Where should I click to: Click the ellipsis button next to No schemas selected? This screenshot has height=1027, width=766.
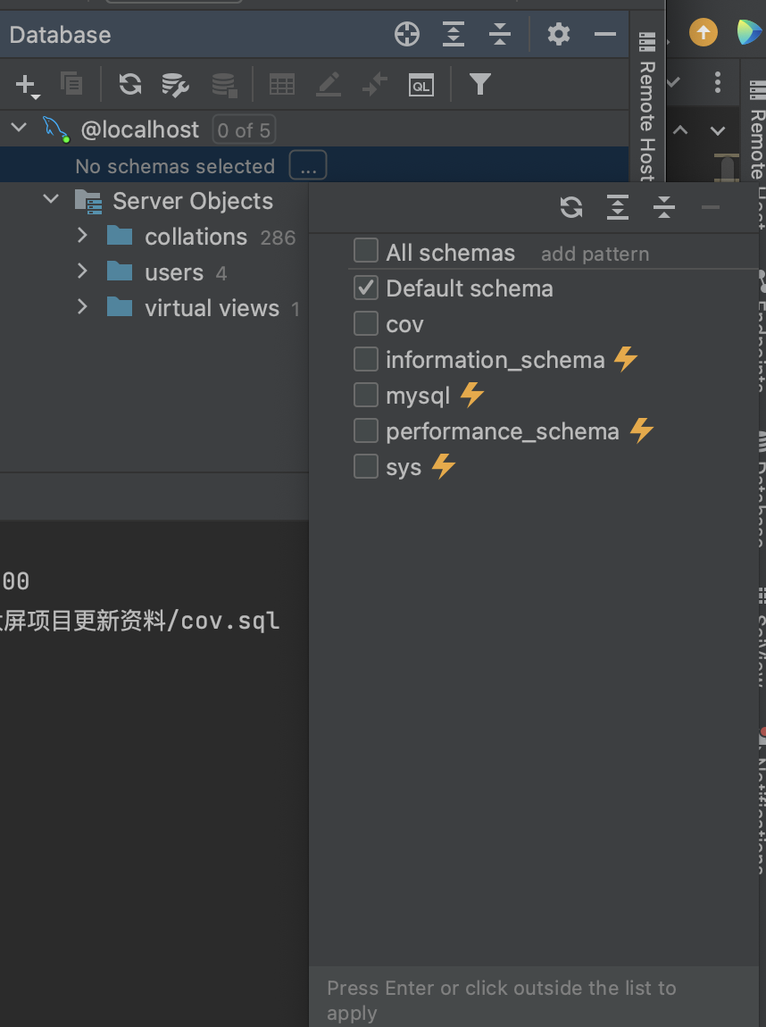point(307,164)
